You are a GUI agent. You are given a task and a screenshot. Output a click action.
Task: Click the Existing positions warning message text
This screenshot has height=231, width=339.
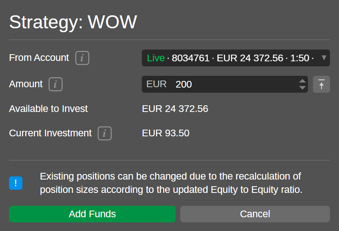click(x=171, y=183)
